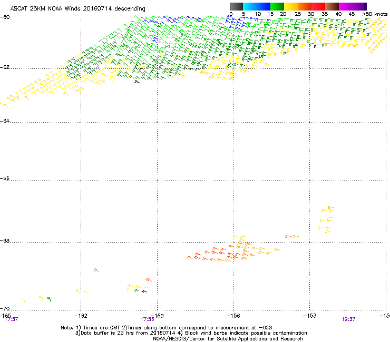The height and width of the screenshot is (342, 390).
Task: Click the "-66" latitude label
Action: tap(5, 178)
